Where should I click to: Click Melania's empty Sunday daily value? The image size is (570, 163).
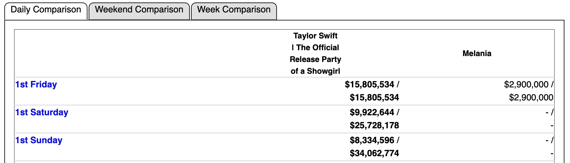tap(549, 140)
